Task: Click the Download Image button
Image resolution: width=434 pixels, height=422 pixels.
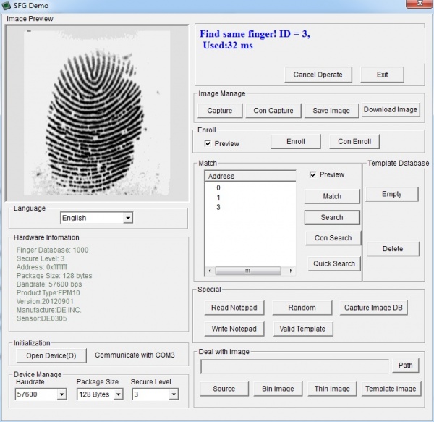Action: (391, 109)
